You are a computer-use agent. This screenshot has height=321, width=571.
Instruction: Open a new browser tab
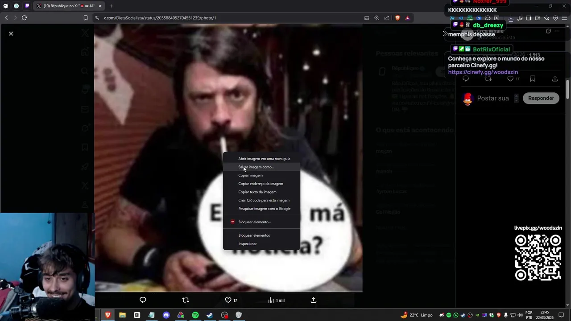(x=111, y=6)
